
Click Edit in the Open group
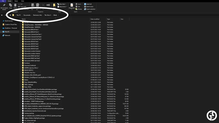(x=78, y=6)
